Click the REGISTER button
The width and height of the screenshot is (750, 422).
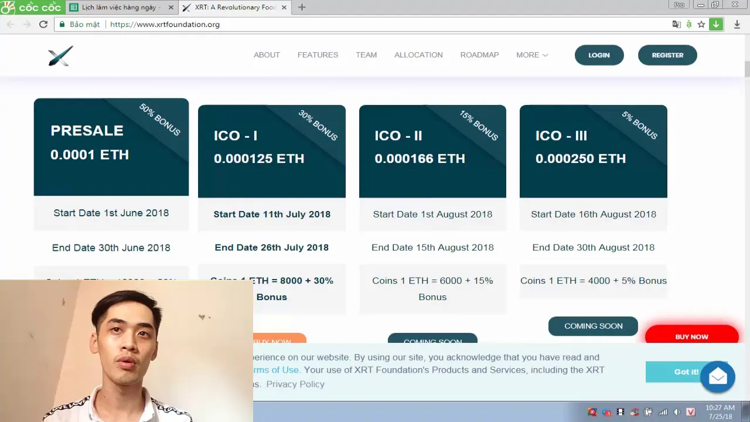click(x=667, y=55)
